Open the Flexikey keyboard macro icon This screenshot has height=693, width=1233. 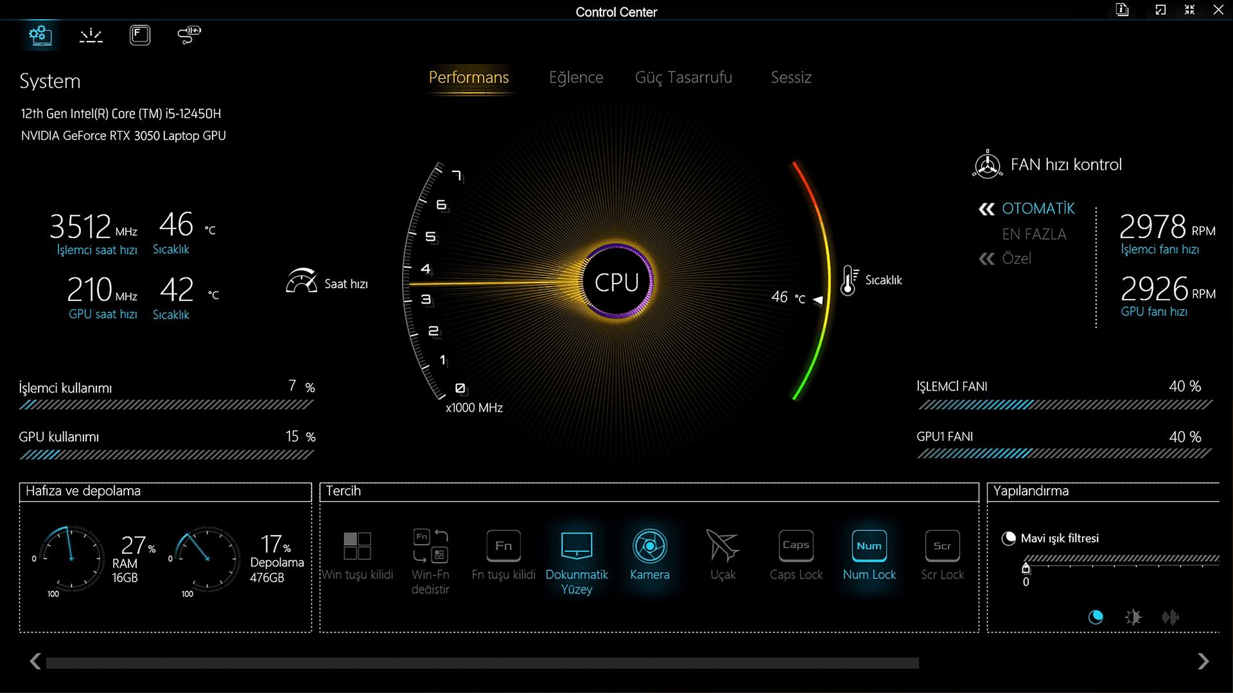[139, 35]
